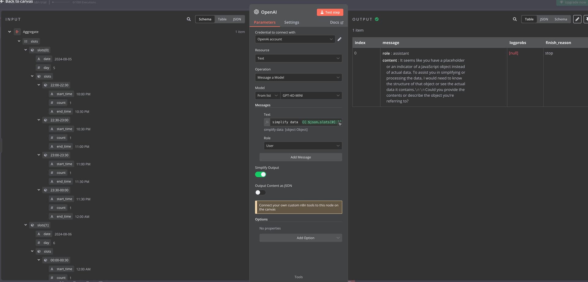
Task: Open the Resource dropdown showing Text
Action: [298, 58]
